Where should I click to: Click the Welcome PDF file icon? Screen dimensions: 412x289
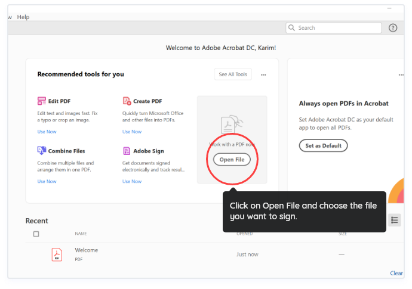[x=57, y=254]
